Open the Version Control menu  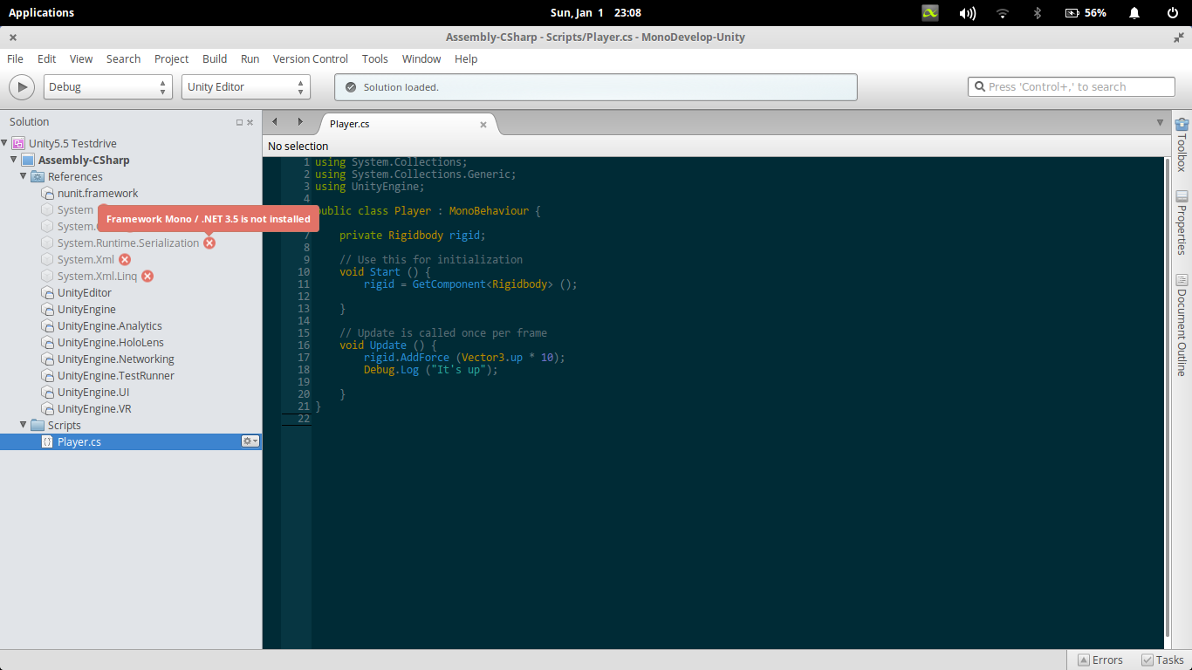tap(310, 59)
